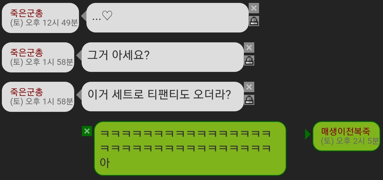Click the "이거 세트로 티팬티도 오더라?" message bubble
This screenshot has width=383, height=180.
(163, 96)
